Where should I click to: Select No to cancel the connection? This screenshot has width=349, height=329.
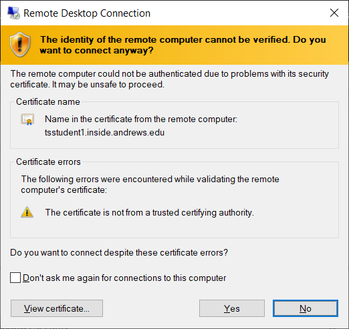306,308
